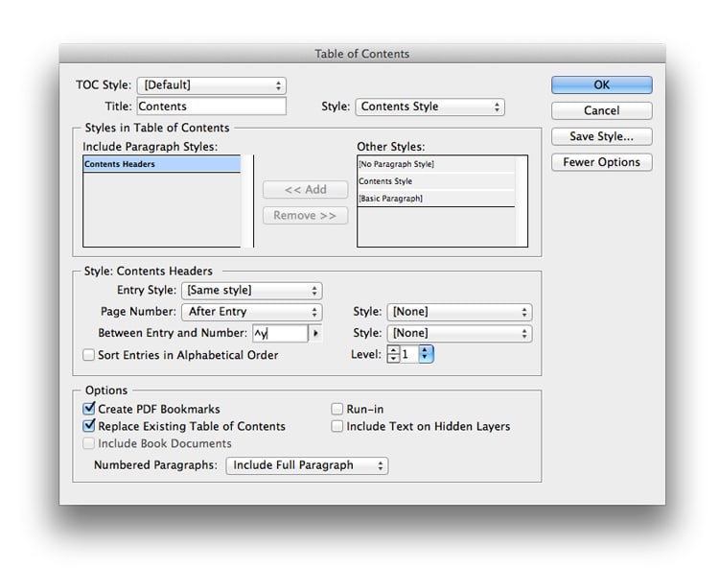Select [Basic Paragraph] in Other Styles

436,199
